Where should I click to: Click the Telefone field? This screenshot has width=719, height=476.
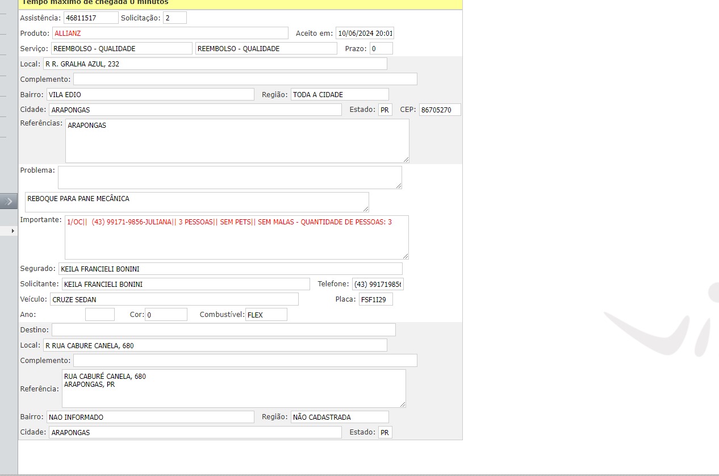(378, 284)
